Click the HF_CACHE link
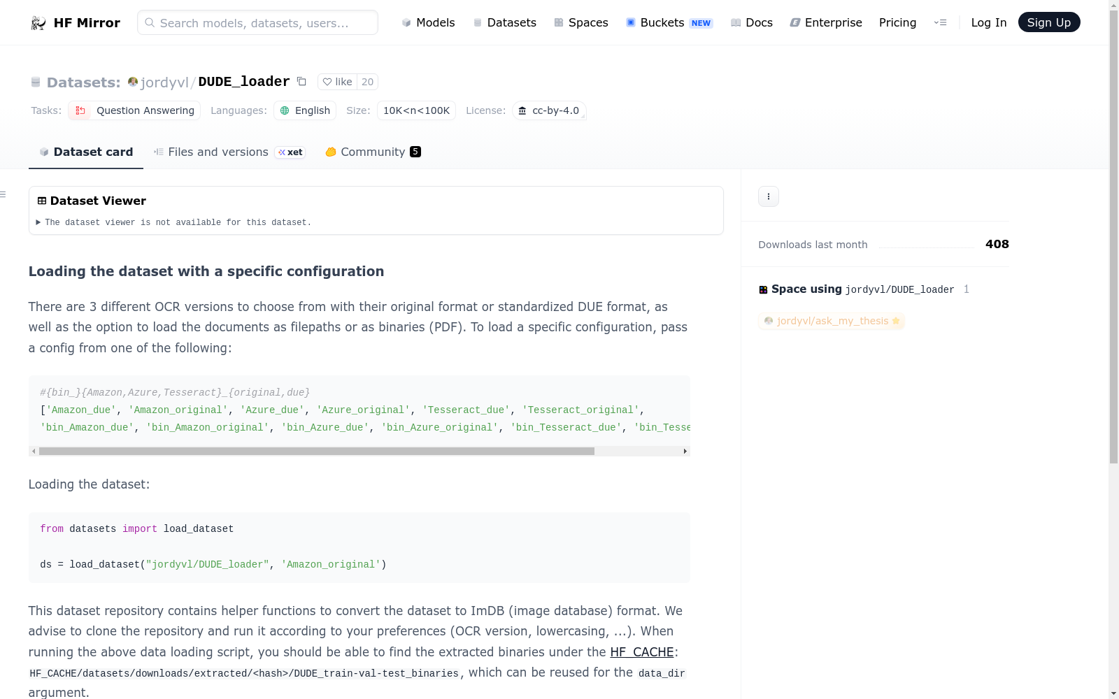The width and height of the screenshot is (1119, 699). [642, 652]
